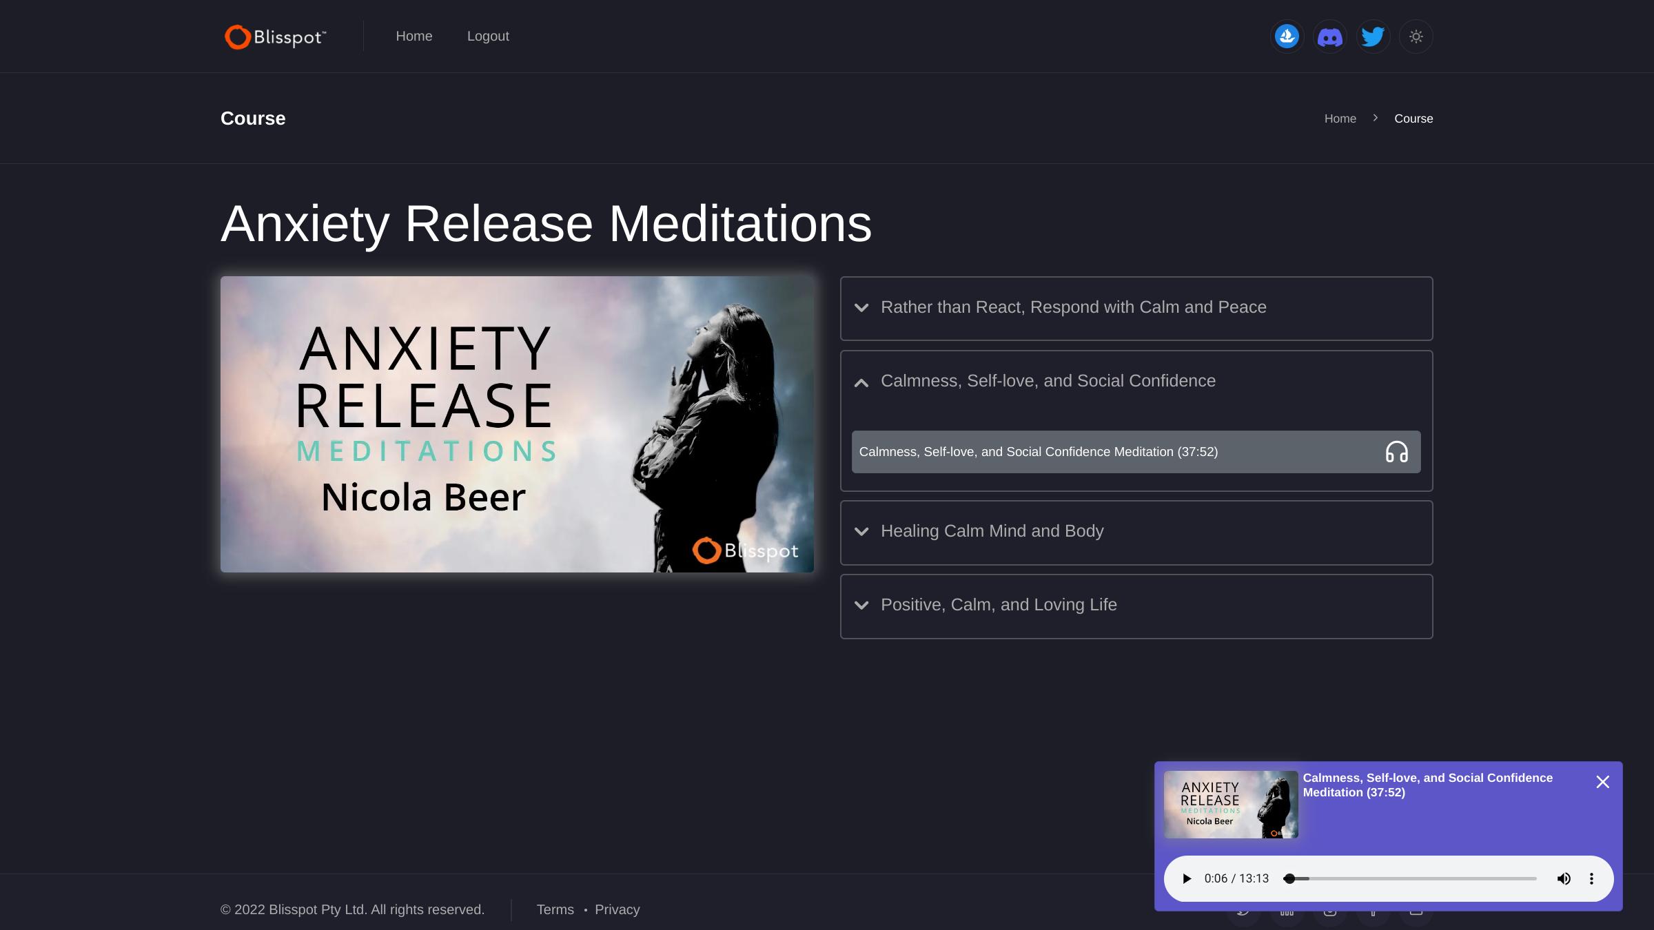Open the Twitter bird icon link
Screen dimensions: 1654x930
[x=1373, y=37]
